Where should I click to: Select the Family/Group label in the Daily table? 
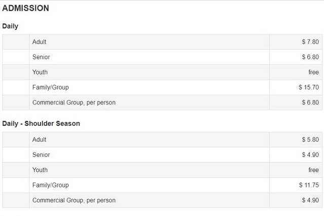(x=51, y=87)
